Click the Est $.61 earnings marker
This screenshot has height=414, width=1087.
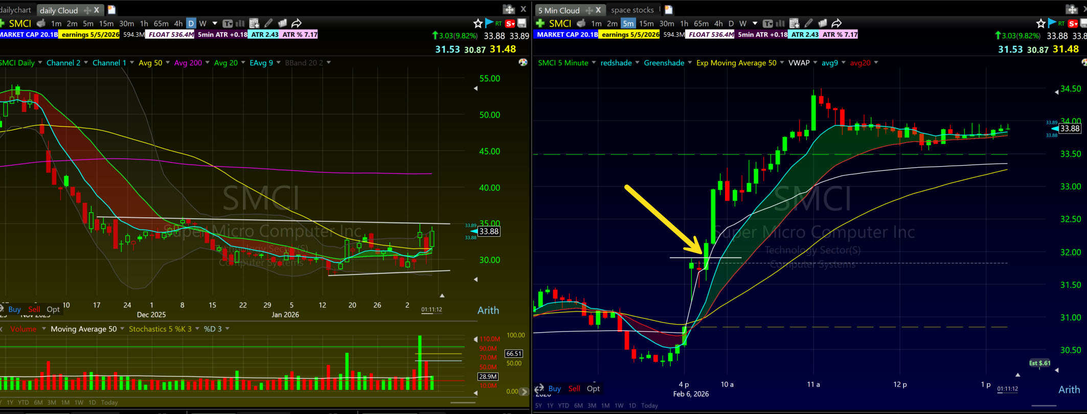(1039, 363)
